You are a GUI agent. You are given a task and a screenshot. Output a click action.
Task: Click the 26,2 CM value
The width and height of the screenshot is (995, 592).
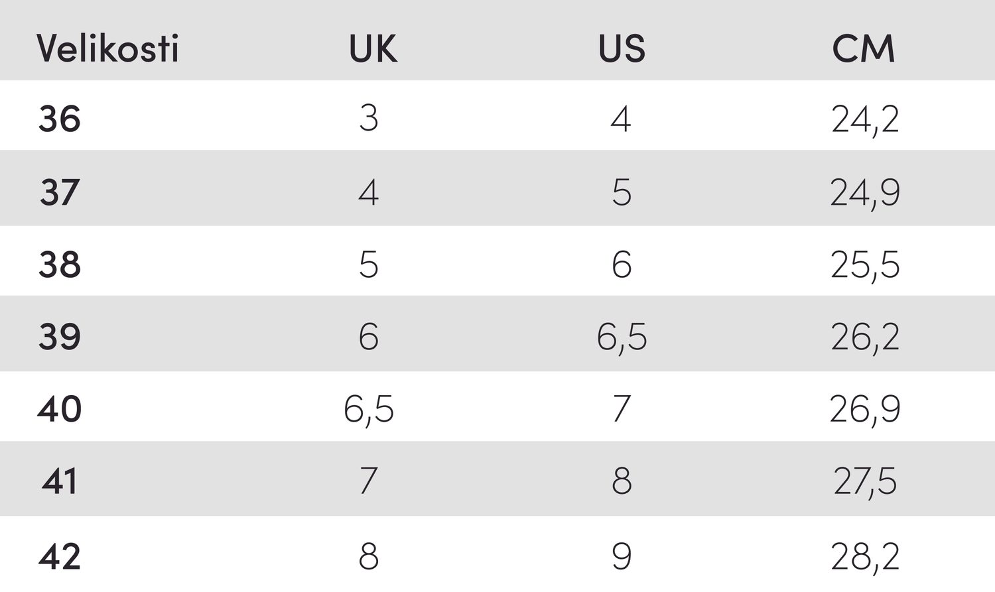[x=866, y=338]
